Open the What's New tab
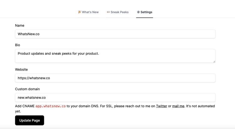The height and width of the screenshot is (129, 235). click(90, 12)
